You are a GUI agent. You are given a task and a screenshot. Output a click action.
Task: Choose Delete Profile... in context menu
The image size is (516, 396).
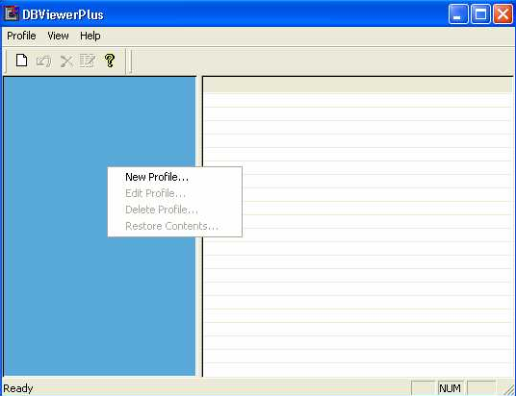(175, 210)
